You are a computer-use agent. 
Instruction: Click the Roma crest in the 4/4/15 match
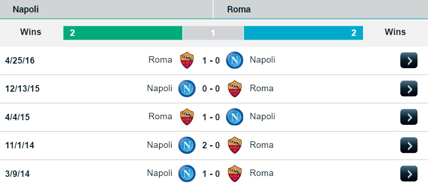[187, 117]
